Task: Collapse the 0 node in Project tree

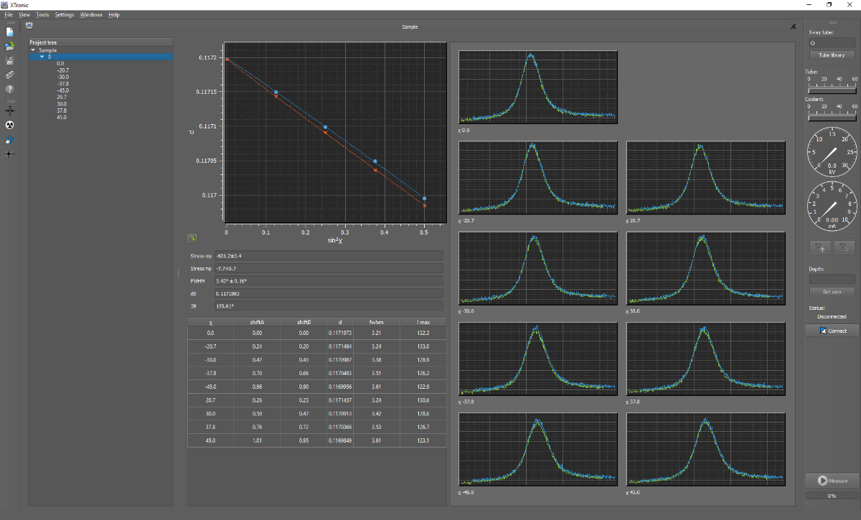Action: [42, 57]
